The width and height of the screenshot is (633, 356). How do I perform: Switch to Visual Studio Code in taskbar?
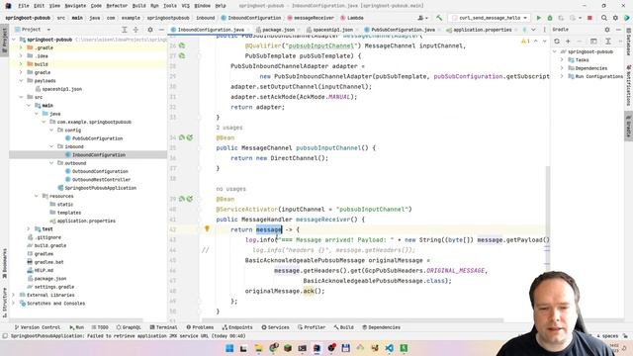[389, 348]
